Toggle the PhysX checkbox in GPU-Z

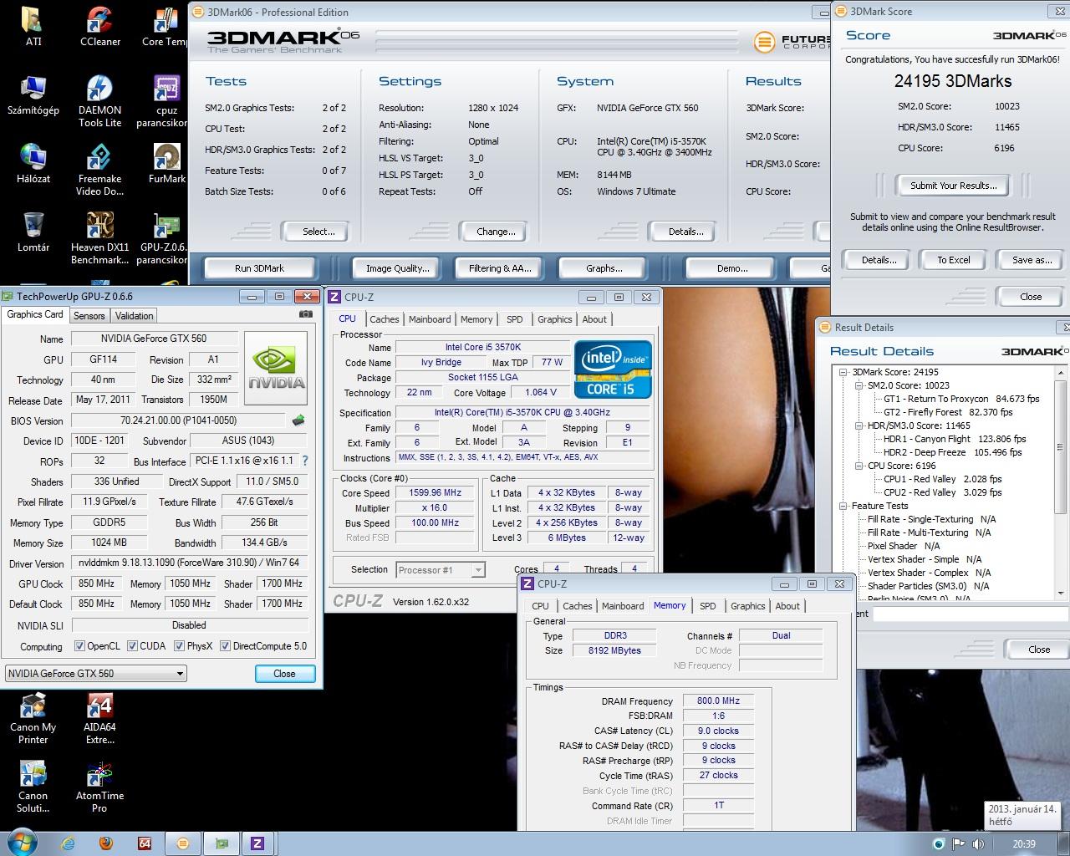(x=179, y=646)
